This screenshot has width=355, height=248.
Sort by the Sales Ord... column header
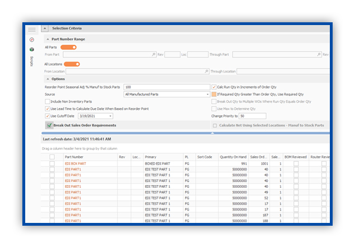pyautogui.click(x=259, y=157)
